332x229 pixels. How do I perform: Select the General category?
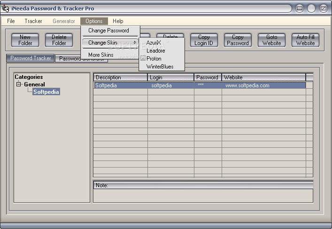point(34,84)
